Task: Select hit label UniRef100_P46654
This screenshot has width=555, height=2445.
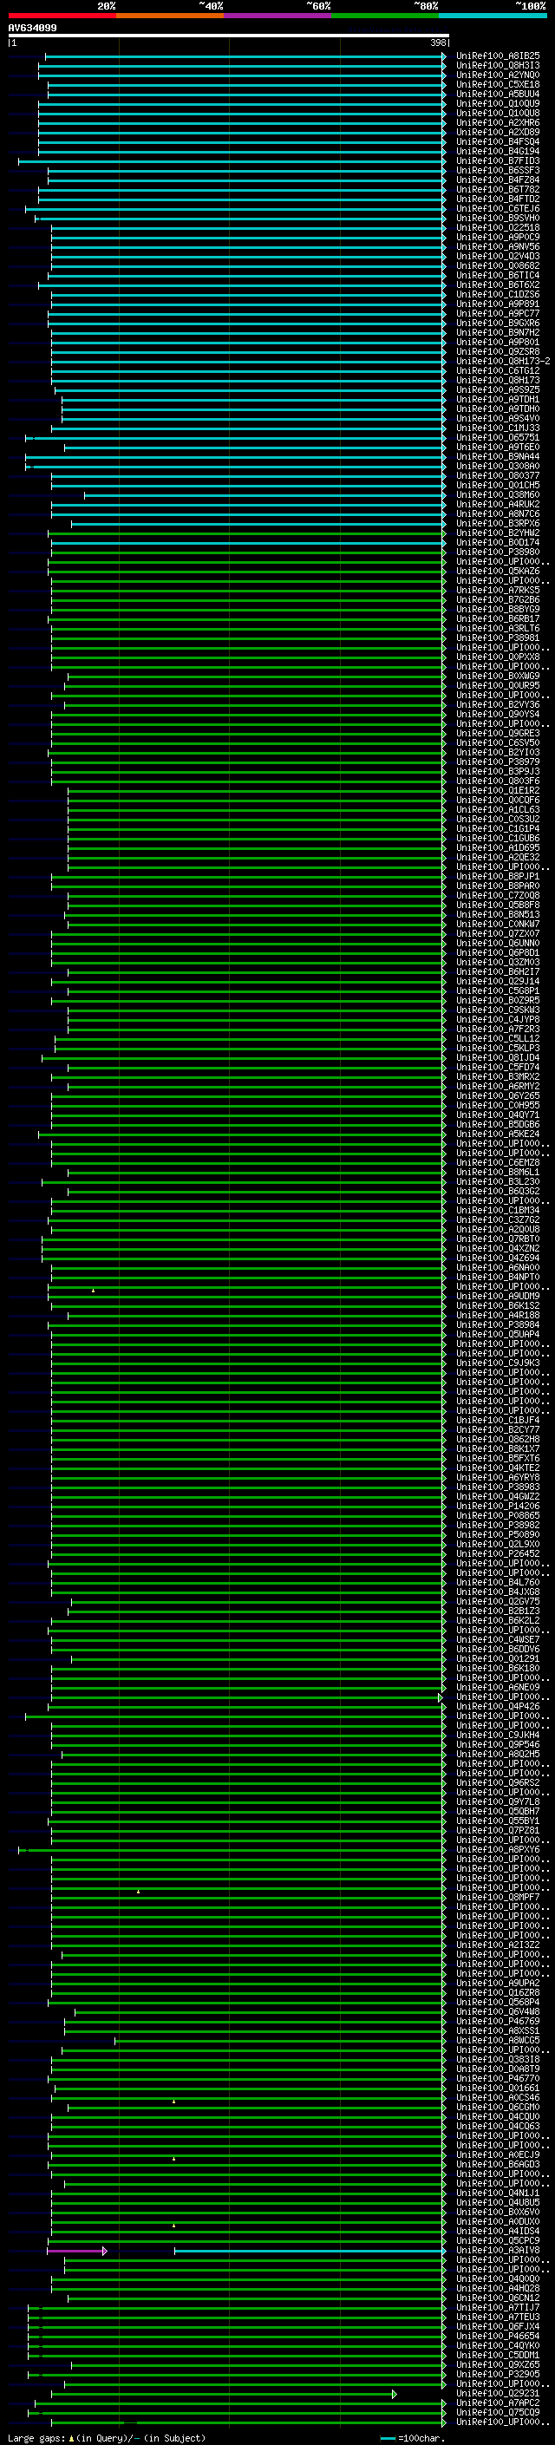Action: pos(497,2336)
